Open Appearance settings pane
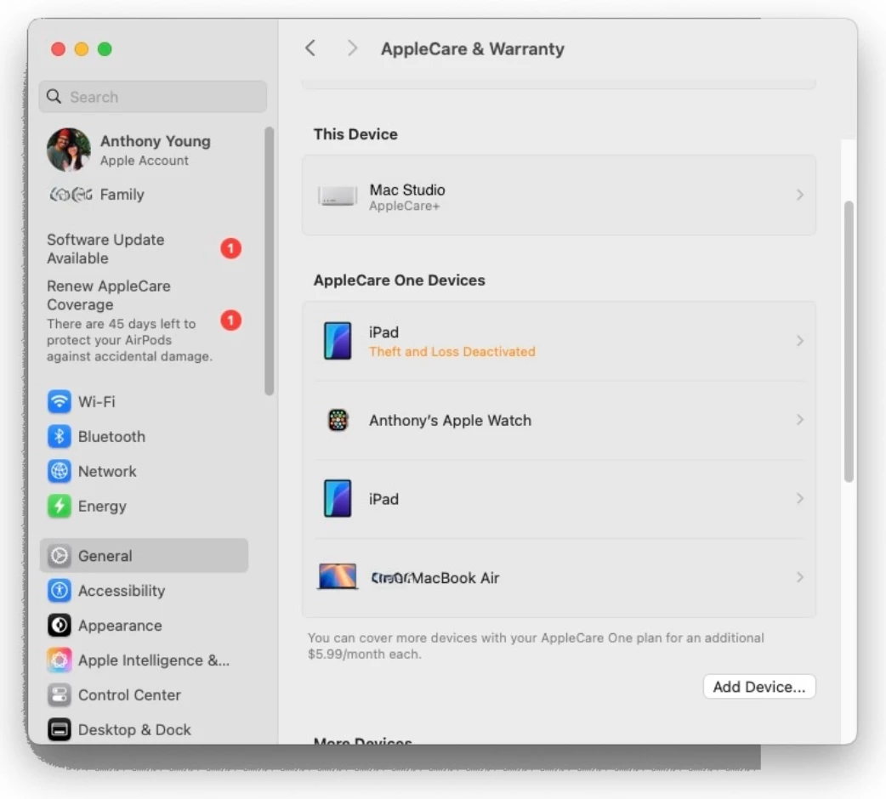886x799 pixels. pyautogui.click(x=144, y=626)
